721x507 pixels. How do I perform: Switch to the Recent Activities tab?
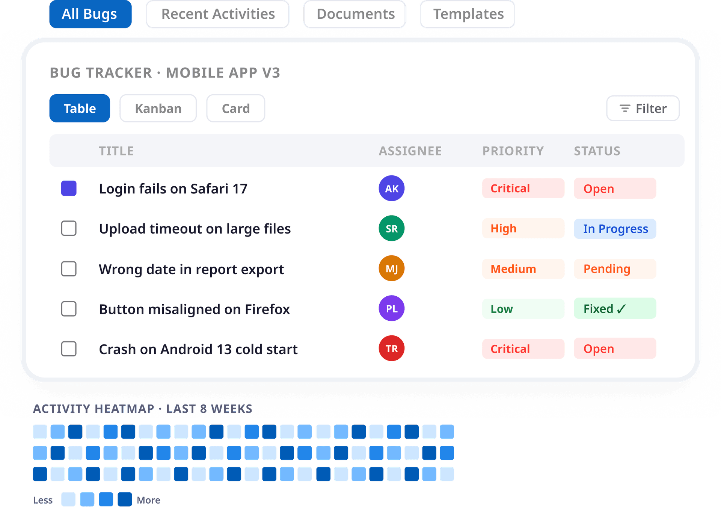coord(218,14)
